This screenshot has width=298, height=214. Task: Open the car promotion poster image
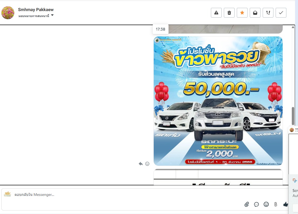coord(218,101)
